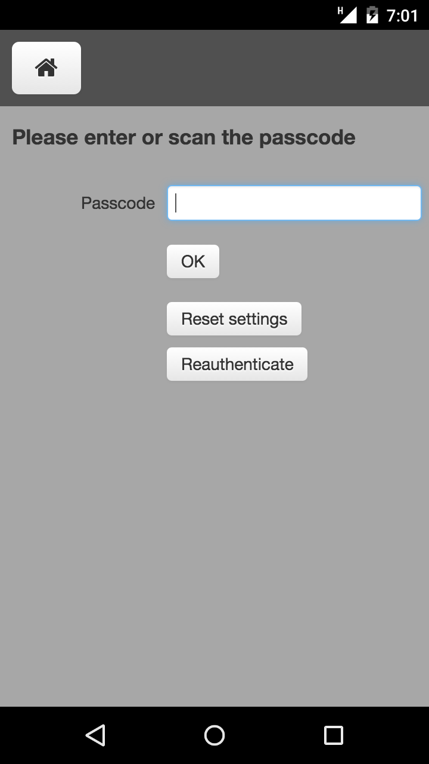Click inside the Passcode input field
429x764 pixels.
tap(294, 203)
